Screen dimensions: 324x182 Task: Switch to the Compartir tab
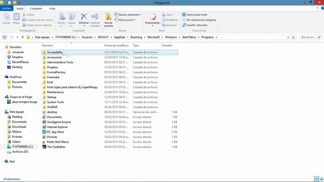point(36,9)
